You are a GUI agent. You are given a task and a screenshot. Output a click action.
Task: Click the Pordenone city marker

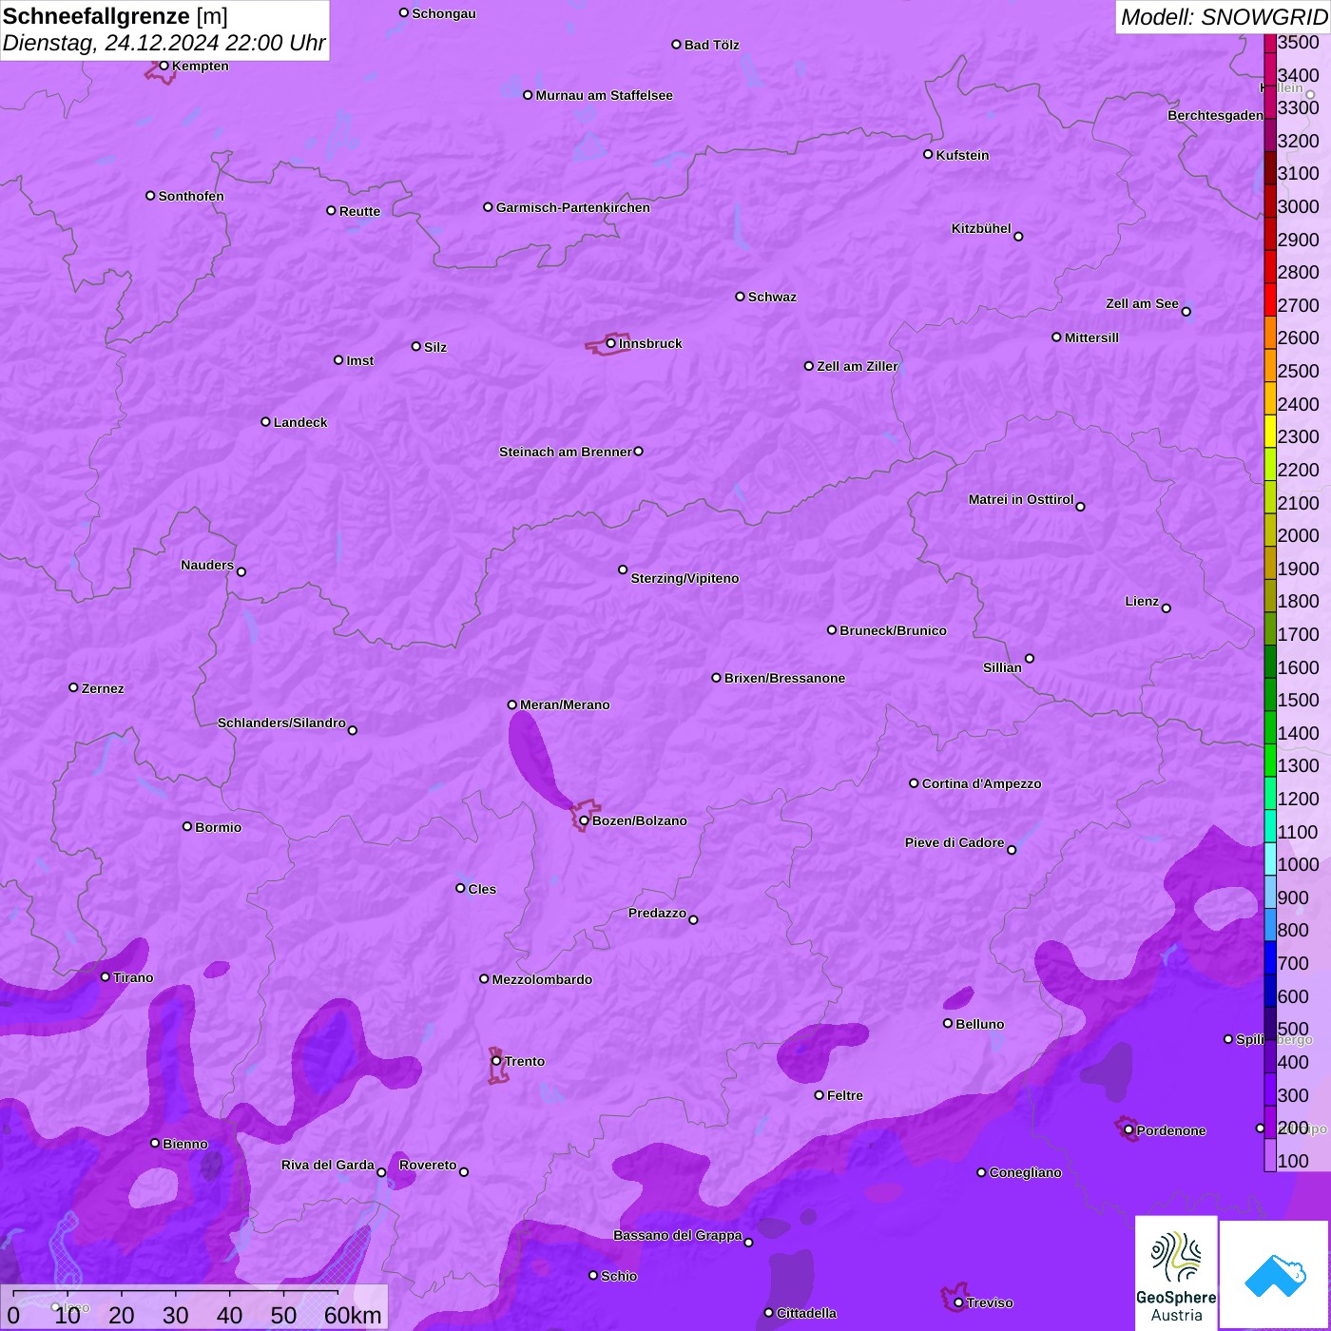(1128, 1130)
